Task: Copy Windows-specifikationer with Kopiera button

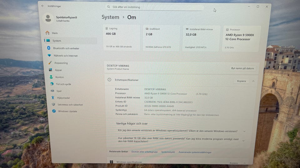Action: pos(234,163)
